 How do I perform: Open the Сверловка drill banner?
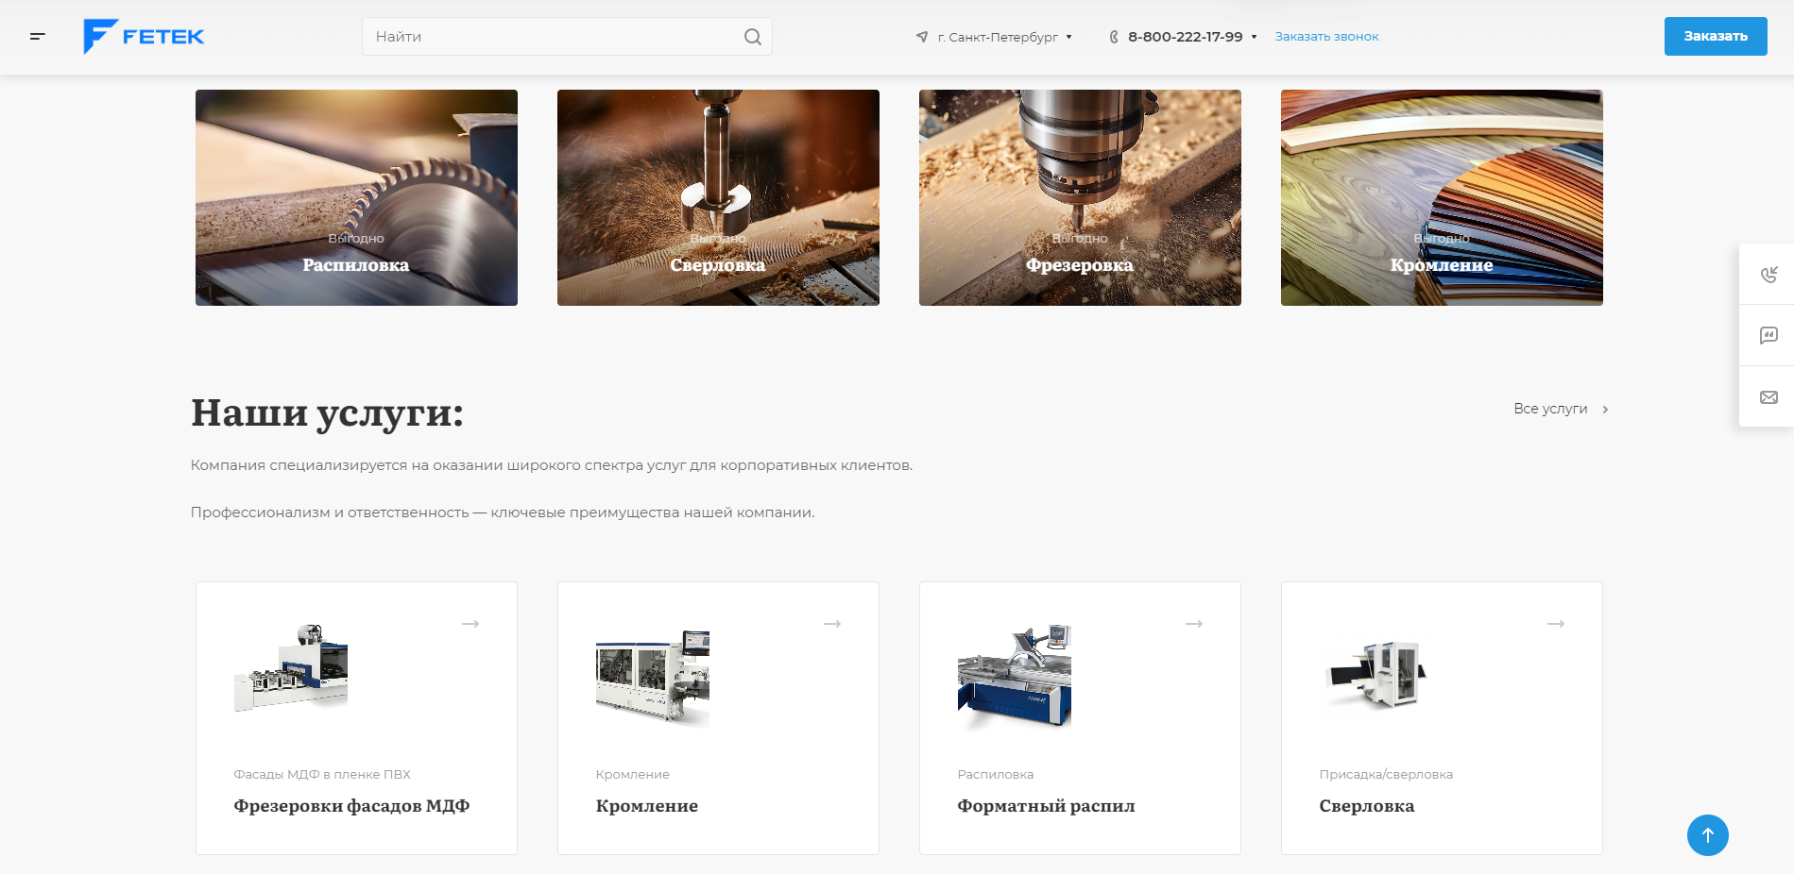[x=718, y=197]
